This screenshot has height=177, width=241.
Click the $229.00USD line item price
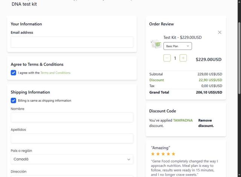pyautogui.click(x=209, y=60)
